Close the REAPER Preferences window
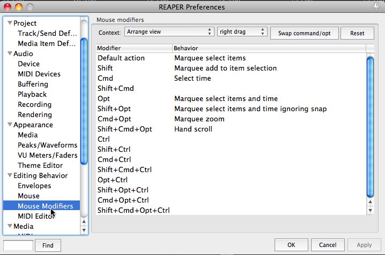This screenshot has width=385, height=255. [x=8, y=7]
